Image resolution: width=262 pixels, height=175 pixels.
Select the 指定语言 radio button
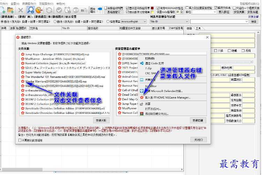click(108, 22)
